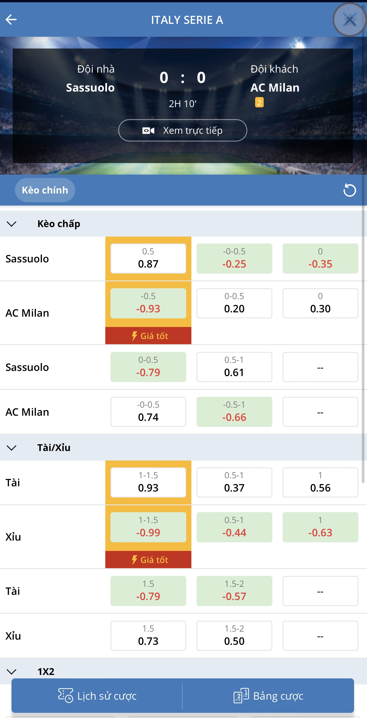Image resolution: width=367 pixels, height=718 pixels.
Task: Tap Giá tốt banner under AC Milan -0.93
Action: coord(148,336)
